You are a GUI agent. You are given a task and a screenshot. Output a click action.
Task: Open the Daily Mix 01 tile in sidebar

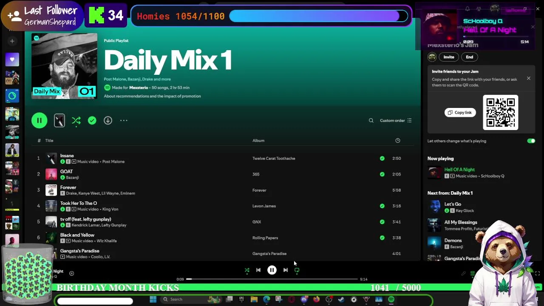[12, 133]
